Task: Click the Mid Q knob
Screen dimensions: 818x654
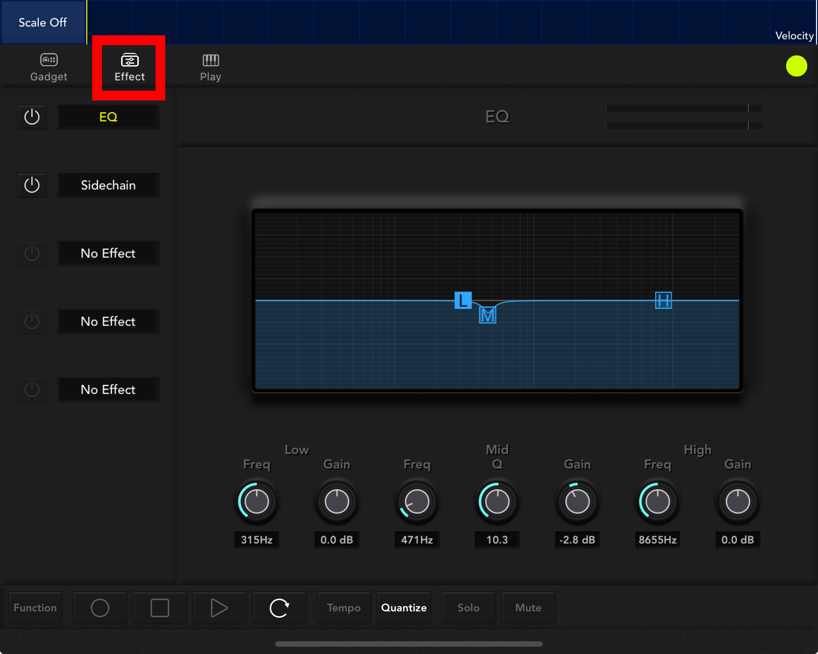Action: pos(497,502)
